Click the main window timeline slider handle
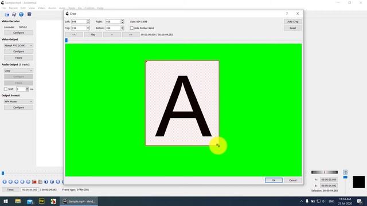 [x=3, y=173]
